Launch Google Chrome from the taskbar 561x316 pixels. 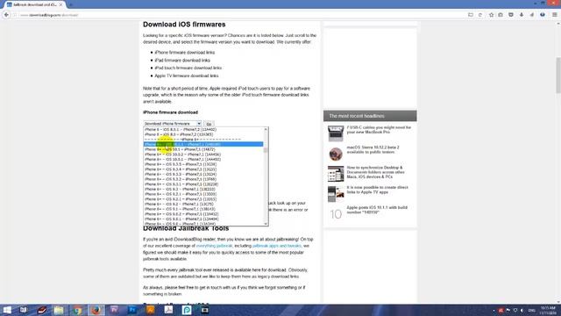[x=78, y=310]
